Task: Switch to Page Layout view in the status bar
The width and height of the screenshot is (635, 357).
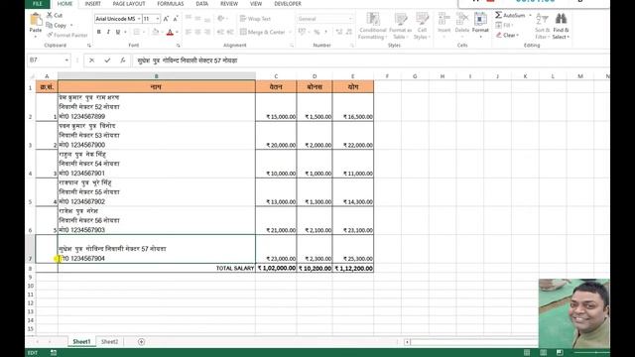Action: pos(543,353)
